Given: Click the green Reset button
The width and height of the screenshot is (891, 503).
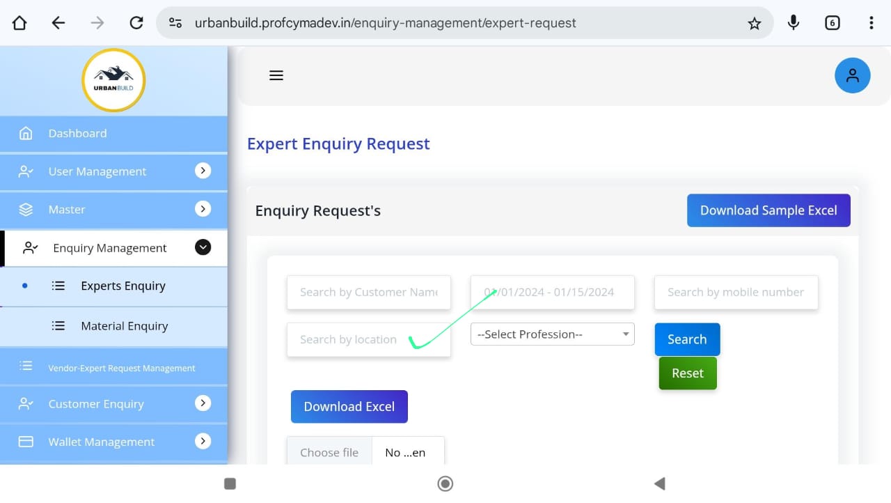Looking at the screenshot, I should 688,373.
